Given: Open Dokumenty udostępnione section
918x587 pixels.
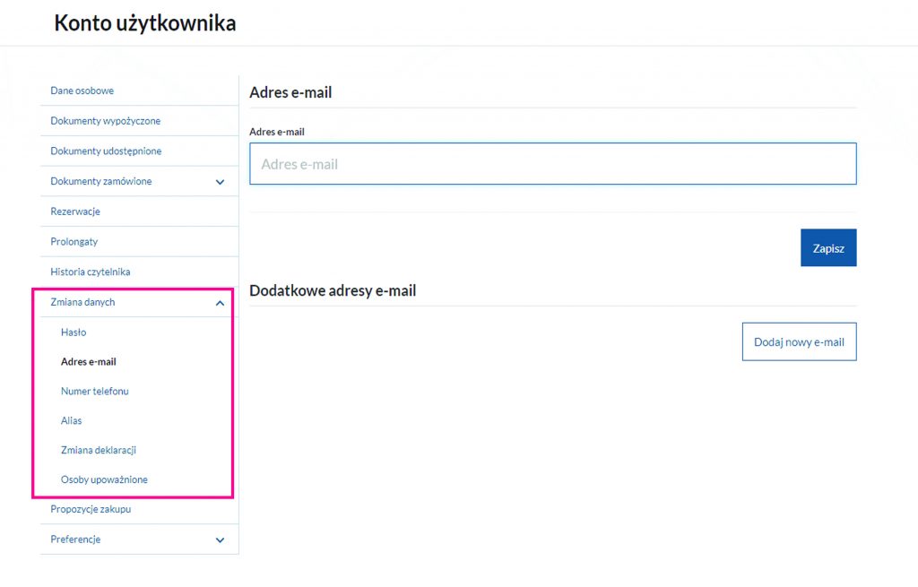Looking at the screenshot, I should 106,151.
